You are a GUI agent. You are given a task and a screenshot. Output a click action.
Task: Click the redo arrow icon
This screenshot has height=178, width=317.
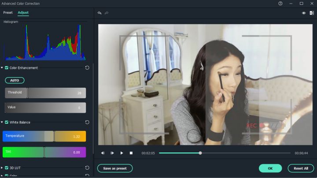click(107, 13)
